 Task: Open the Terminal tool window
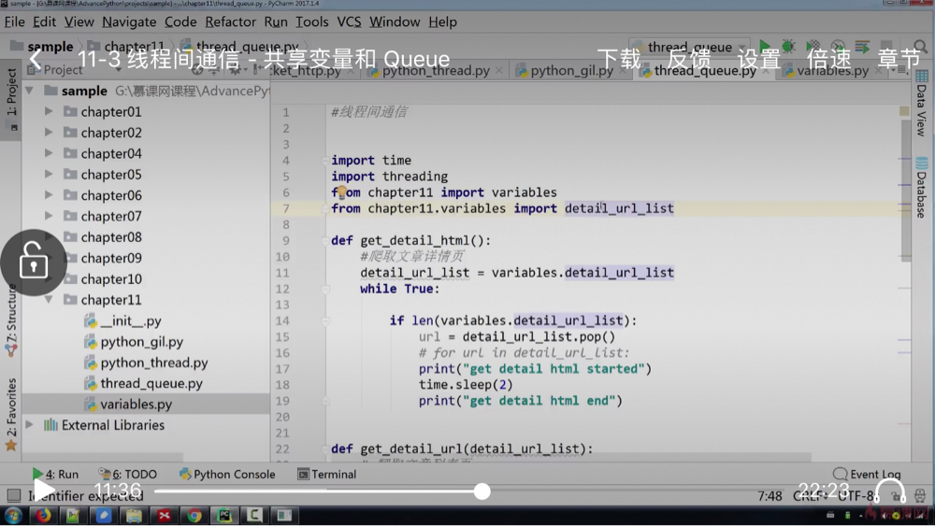tap(326, 475)
